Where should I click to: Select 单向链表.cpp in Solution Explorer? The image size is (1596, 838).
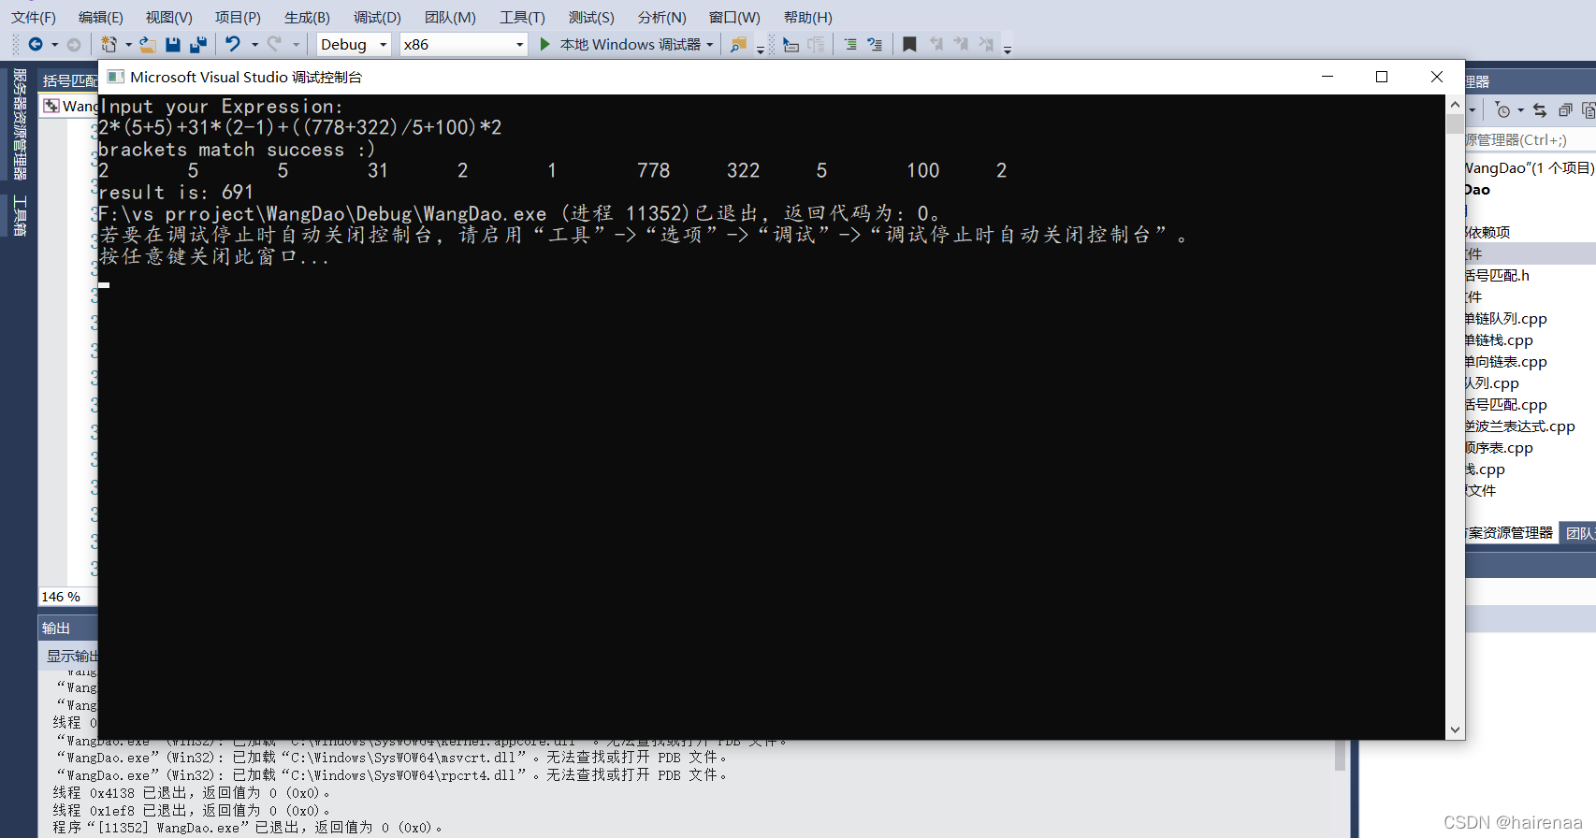coord(1506,362)
